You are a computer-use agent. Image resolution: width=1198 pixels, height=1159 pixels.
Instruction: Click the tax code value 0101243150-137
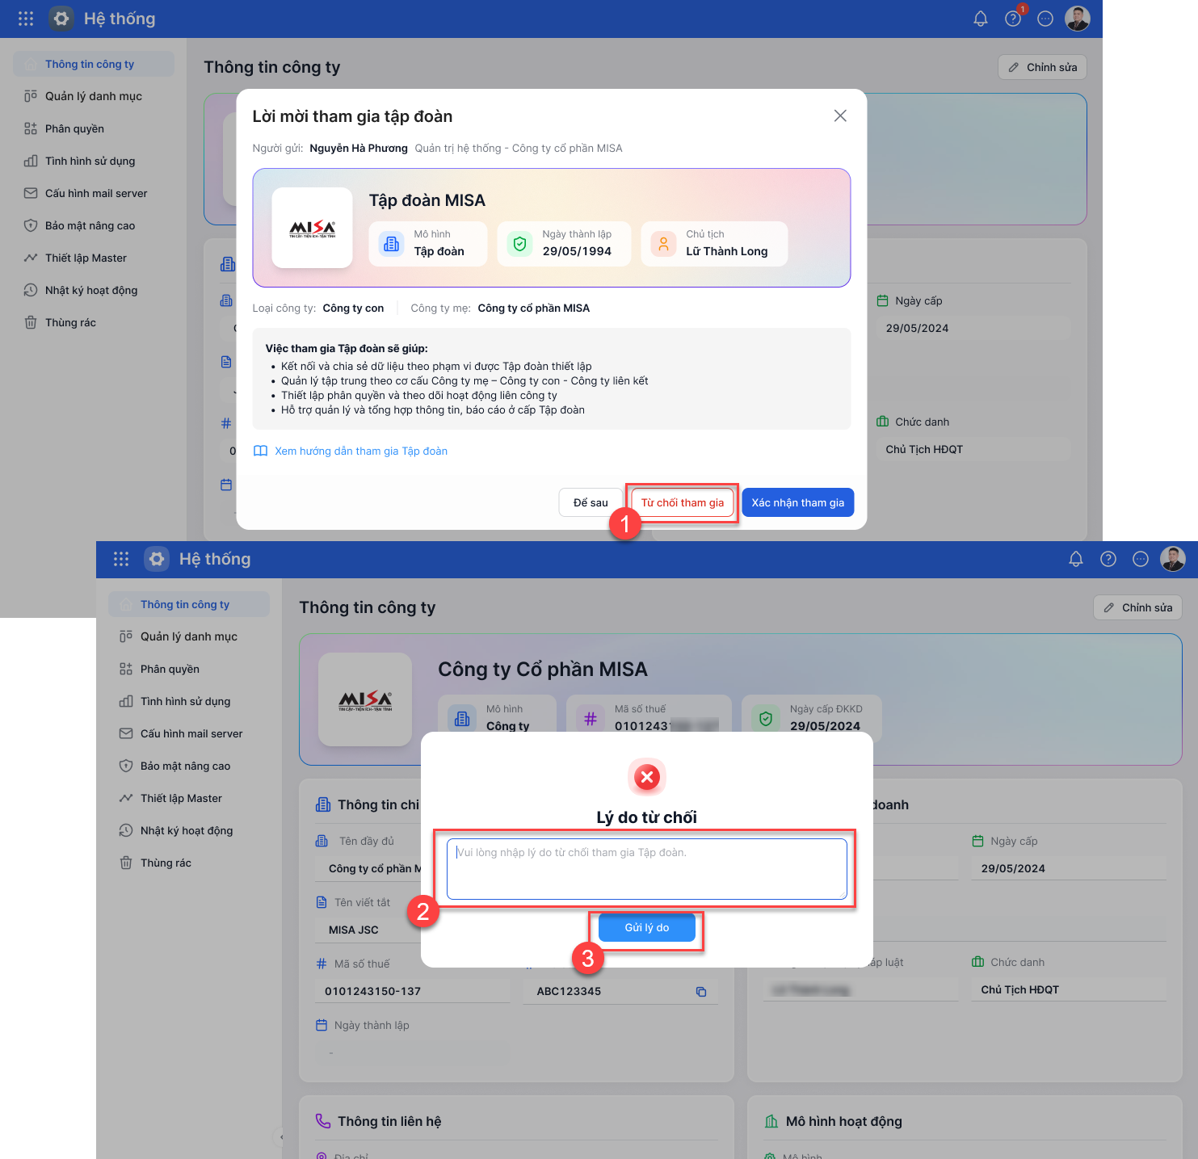[372, 991]
